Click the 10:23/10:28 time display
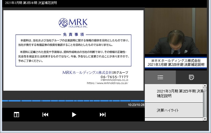 (136, 105)
